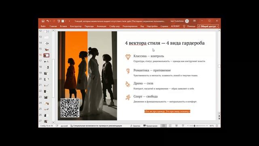Switch to the Вставка tab
Viewport: 259px width, 146px height.
pyautogui.click(x=64, y=26)
